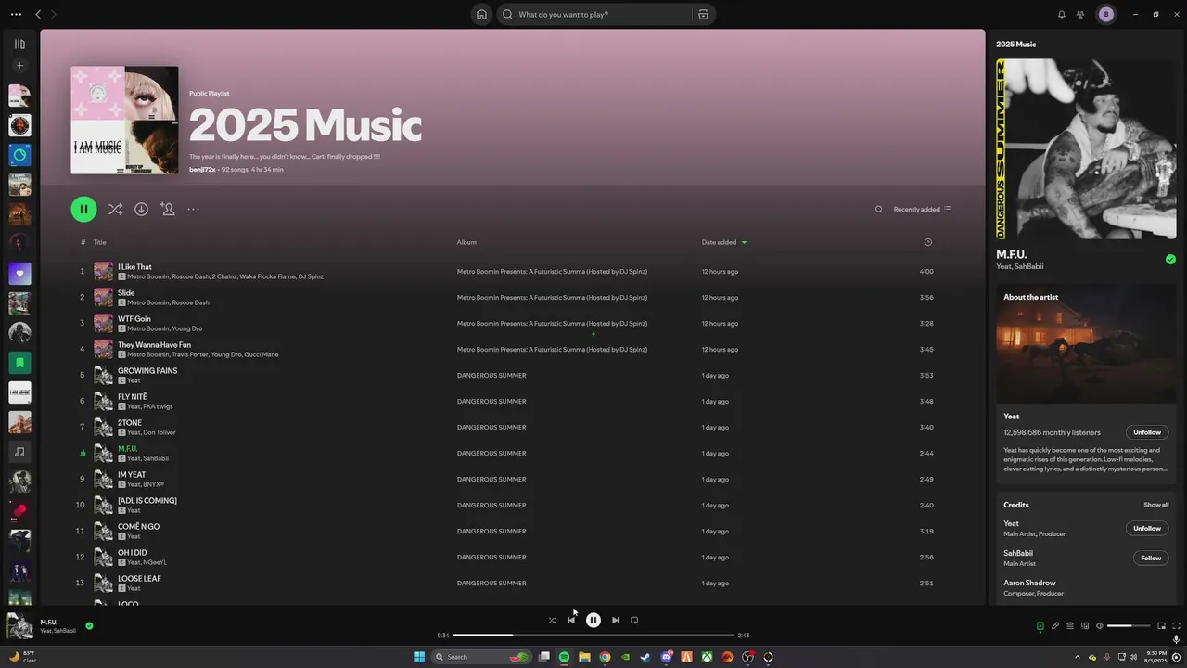Open artist link Roscoe Dash under Slide
This screenshot has height=668, width=1187.
point(190,302)
